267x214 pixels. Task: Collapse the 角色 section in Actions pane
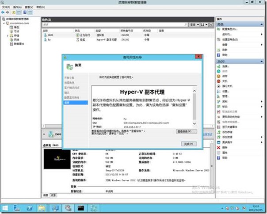click(x=261, y=24)
